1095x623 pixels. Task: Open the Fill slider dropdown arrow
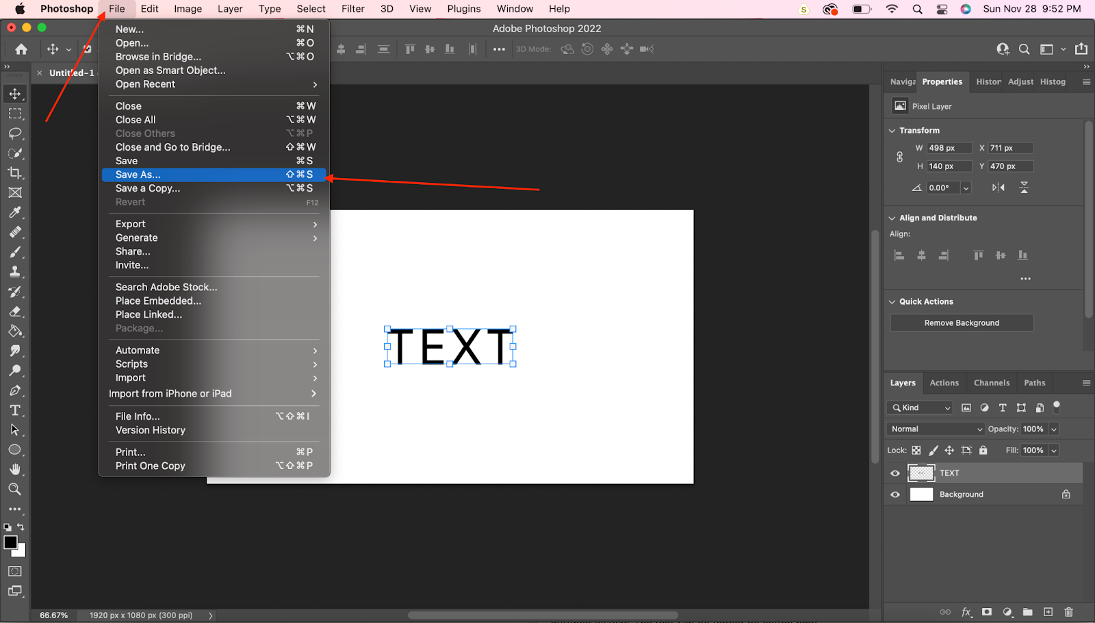point(1054,450)
